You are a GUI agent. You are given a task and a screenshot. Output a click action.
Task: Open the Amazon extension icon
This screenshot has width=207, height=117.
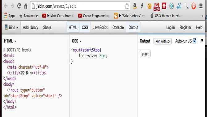coord(135,6)
